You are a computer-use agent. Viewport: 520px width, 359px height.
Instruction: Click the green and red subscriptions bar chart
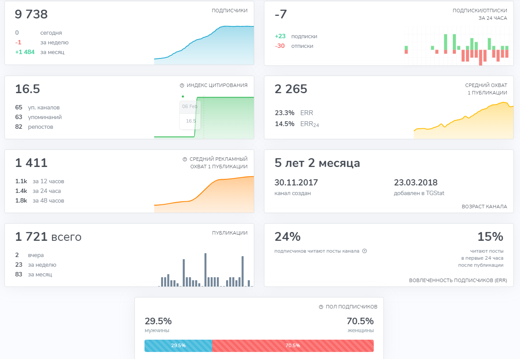pos(456,47)
